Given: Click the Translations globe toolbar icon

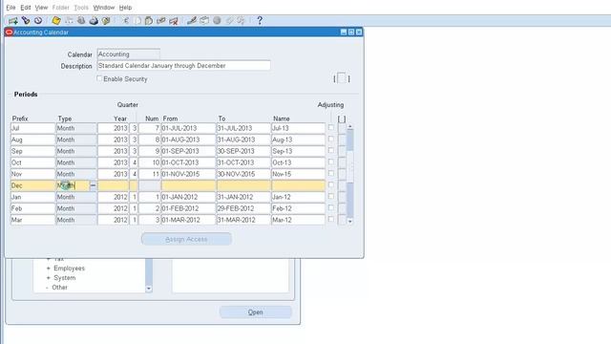Looking at the screenshot, I should tap(217, 21).
